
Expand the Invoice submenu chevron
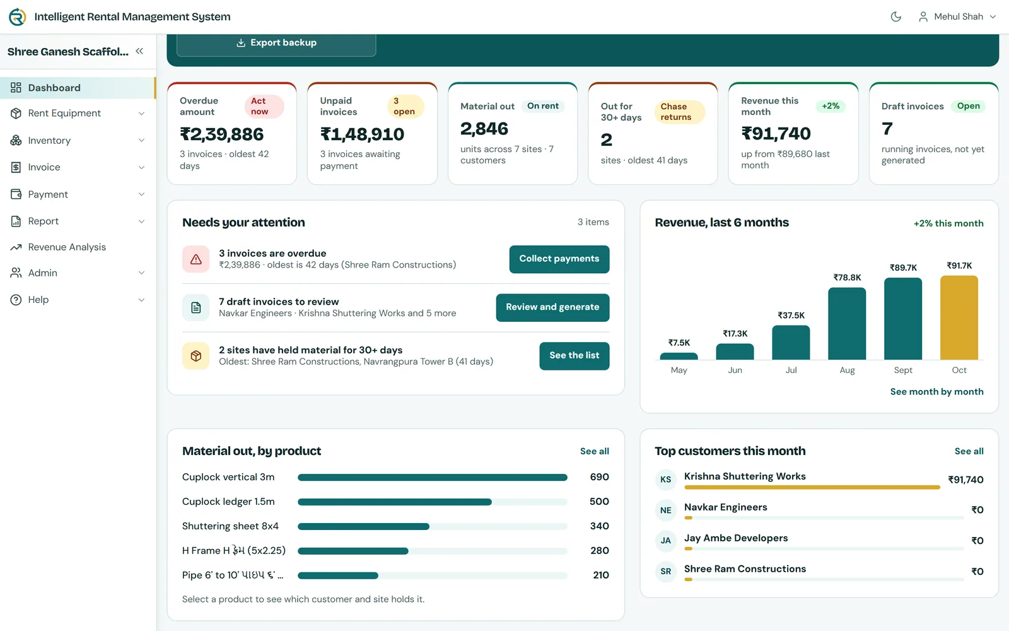click(x=141, y=167)
